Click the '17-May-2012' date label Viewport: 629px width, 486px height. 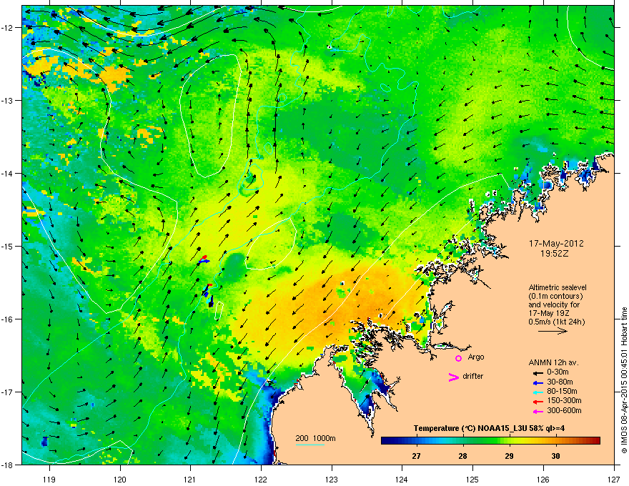(556, 244)
